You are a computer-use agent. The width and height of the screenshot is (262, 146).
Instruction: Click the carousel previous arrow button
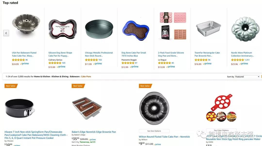[x=6, y=33]
